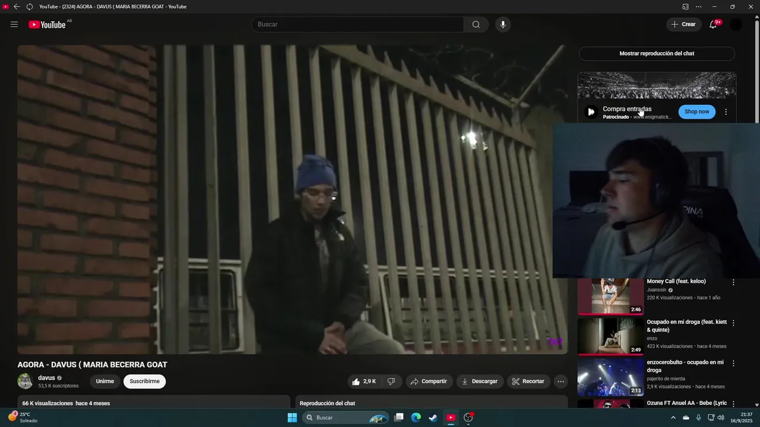Open the Reproducción del chat panel
Image resolution: width=760 pixels, height=427 pixels.
(432, 402)
